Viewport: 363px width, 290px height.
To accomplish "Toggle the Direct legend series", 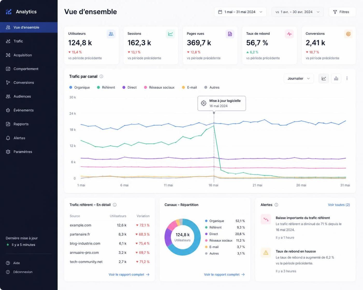I will [x=129, y=87].
